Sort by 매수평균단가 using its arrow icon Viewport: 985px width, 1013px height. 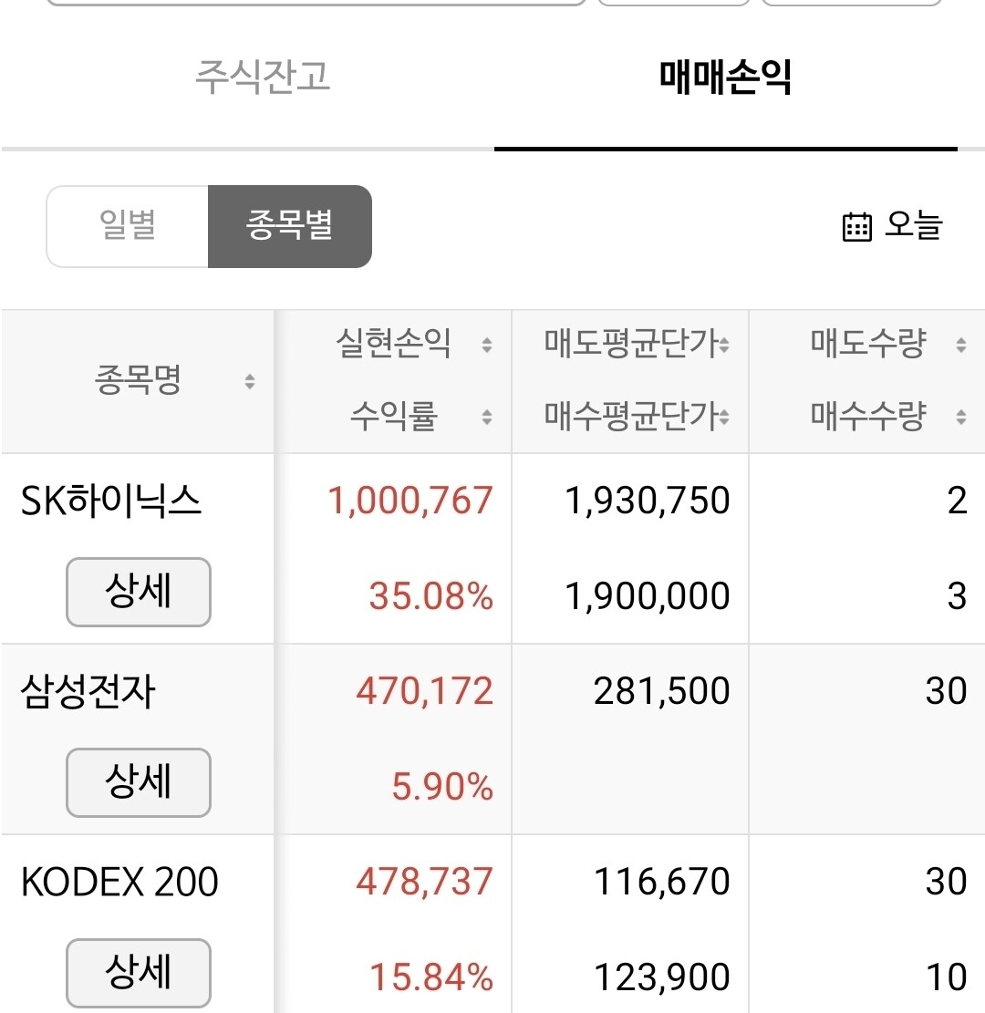coord(724,417)
